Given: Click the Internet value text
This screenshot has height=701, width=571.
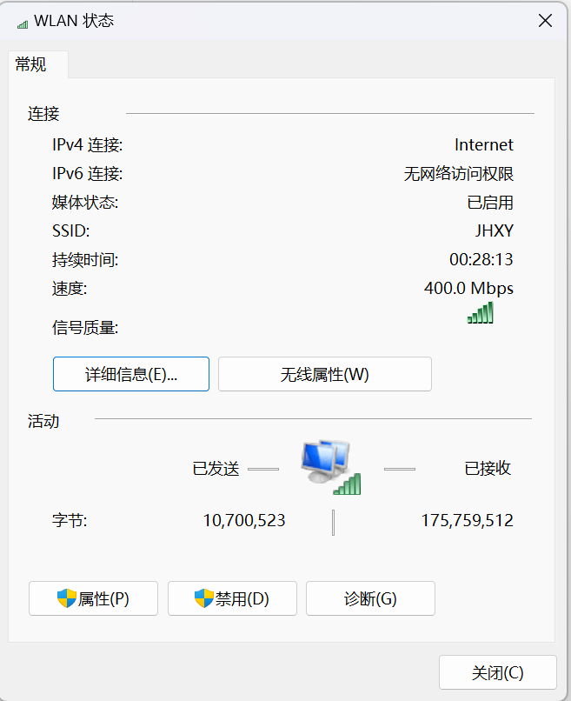Looking at the screenshot, I should pyautogui.click(x=484, y=145).
